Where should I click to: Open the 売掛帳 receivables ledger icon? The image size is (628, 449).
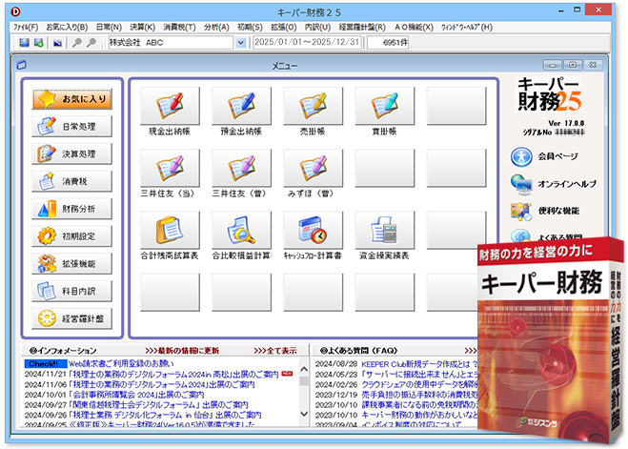pos(314,106)
